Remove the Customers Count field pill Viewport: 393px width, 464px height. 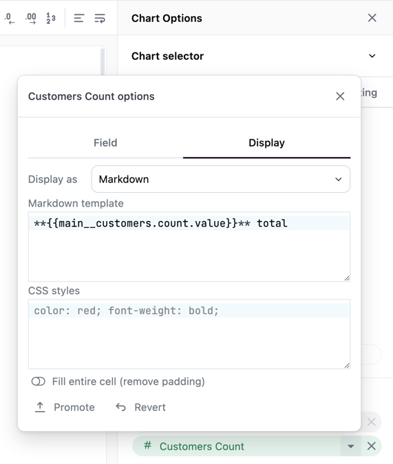pyautogui.click(x=372, y=446)
